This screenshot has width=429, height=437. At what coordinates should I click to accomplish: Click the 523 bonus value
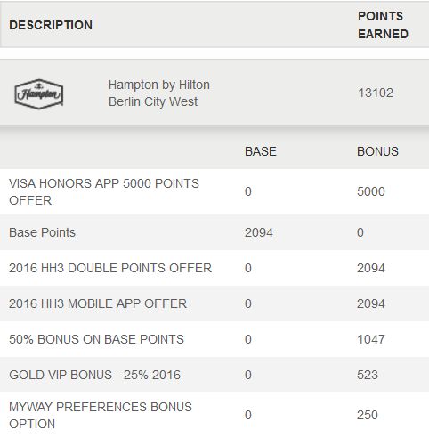click(x=368, y=375)
